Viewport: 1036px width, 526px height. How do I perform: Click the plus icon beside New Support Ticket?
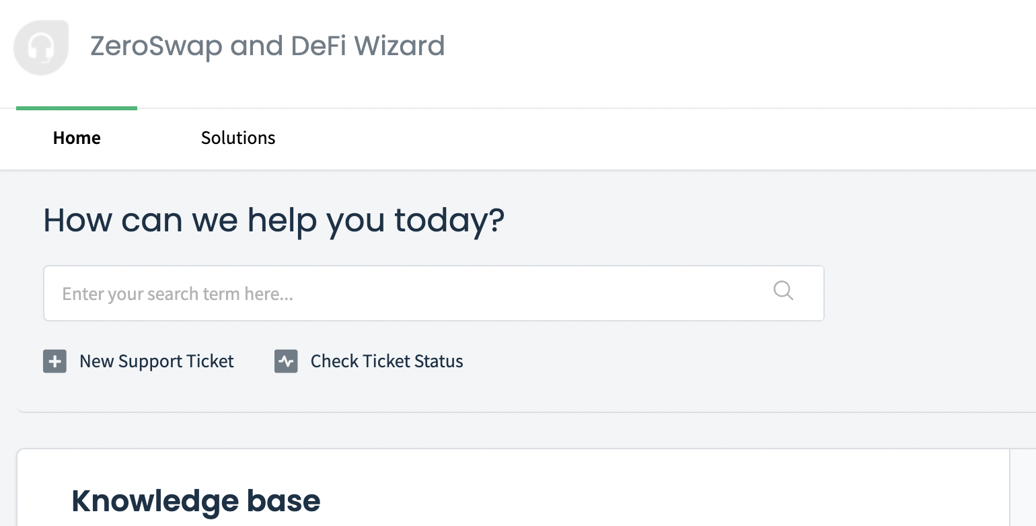(54, 361)
